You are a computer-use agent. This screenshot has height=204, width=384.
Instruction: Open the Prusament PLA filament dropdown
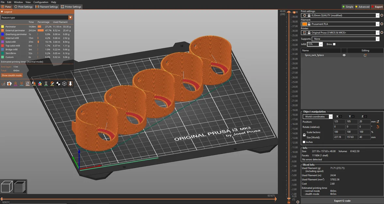(x=377, y=24)
